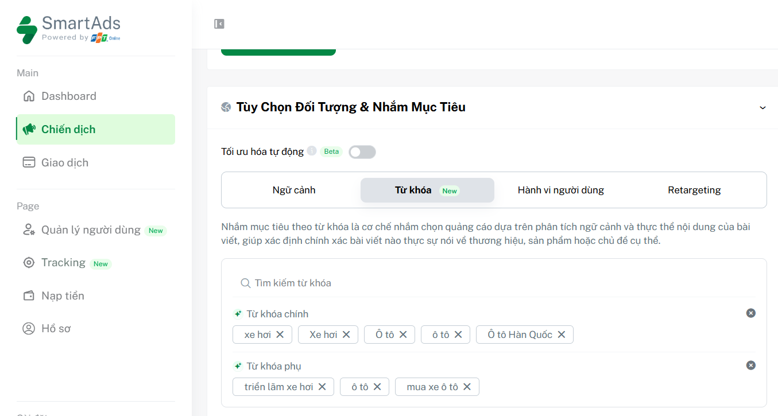The width and height of the screenshot is (778, 416).
Task: Open the Retargeting tab
Action: pyautogui.click(x=694, y=190)
